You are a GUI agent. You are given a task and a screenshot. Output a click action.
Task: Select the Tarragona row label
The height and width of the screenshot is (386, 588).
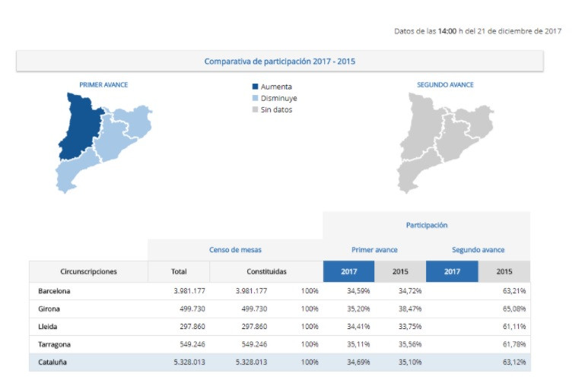point(54,344)
